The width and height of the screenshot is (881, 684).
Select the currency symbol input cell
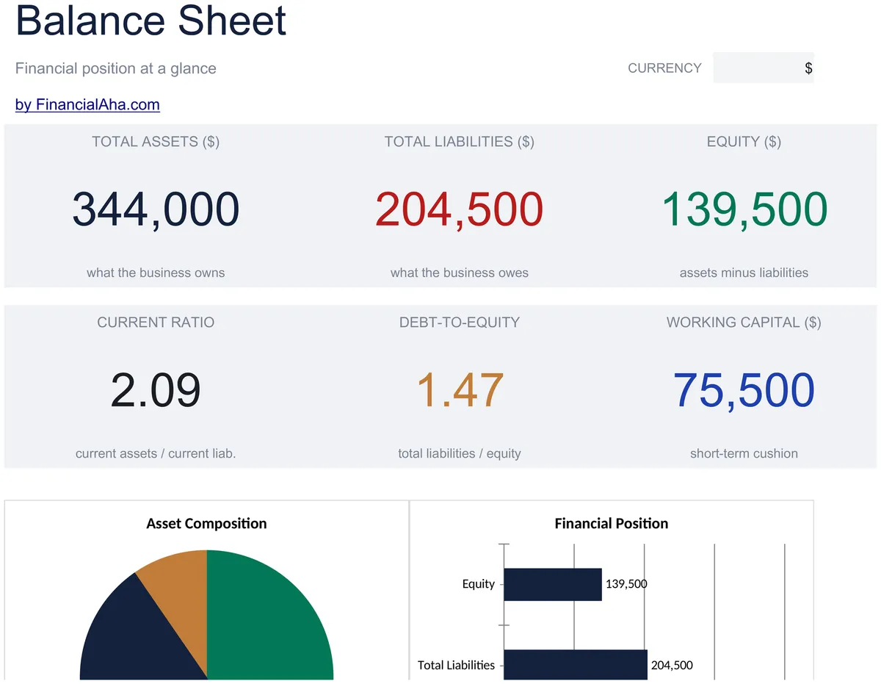[763, 68]
